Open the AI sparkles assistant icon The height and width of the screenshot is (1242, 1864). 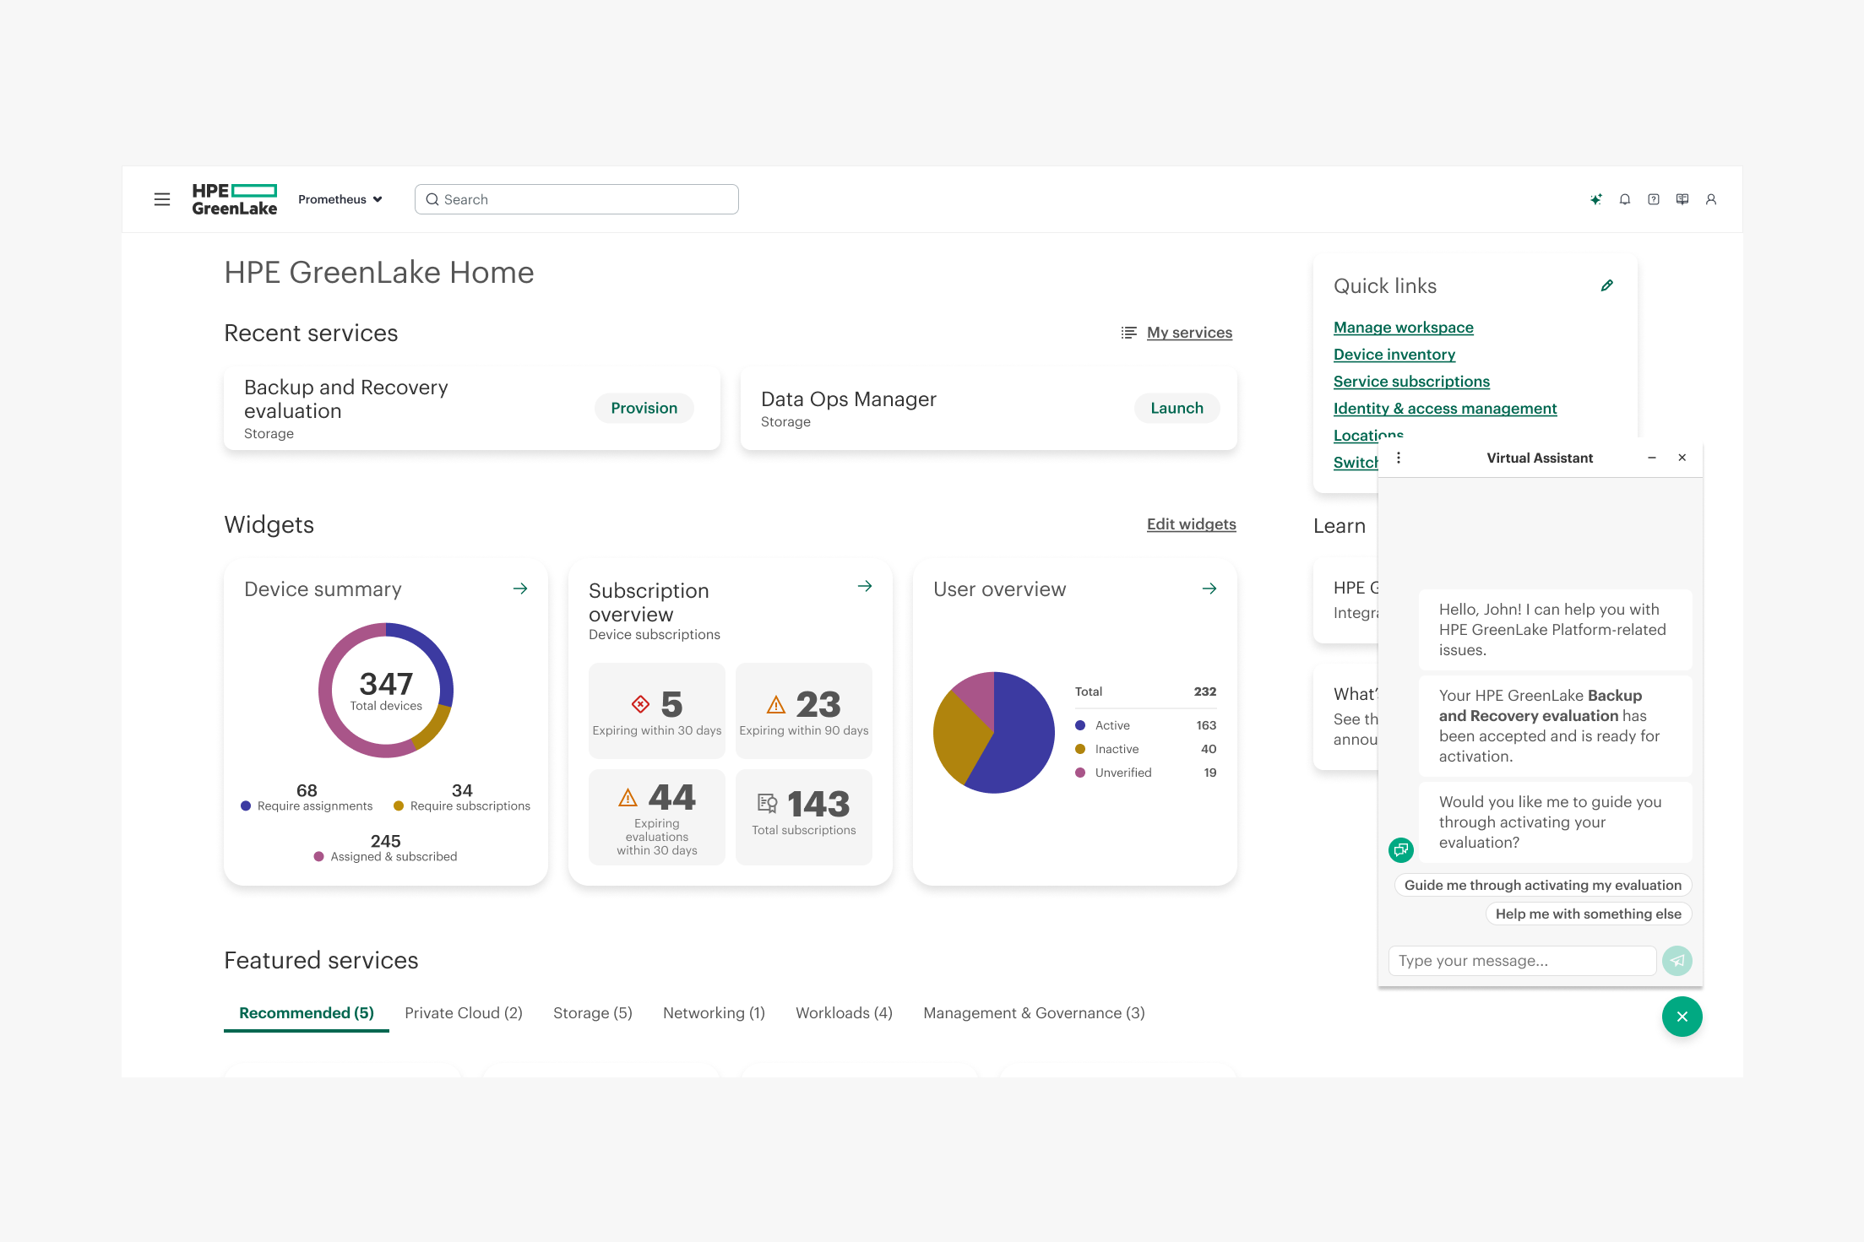click(1596, 199)
